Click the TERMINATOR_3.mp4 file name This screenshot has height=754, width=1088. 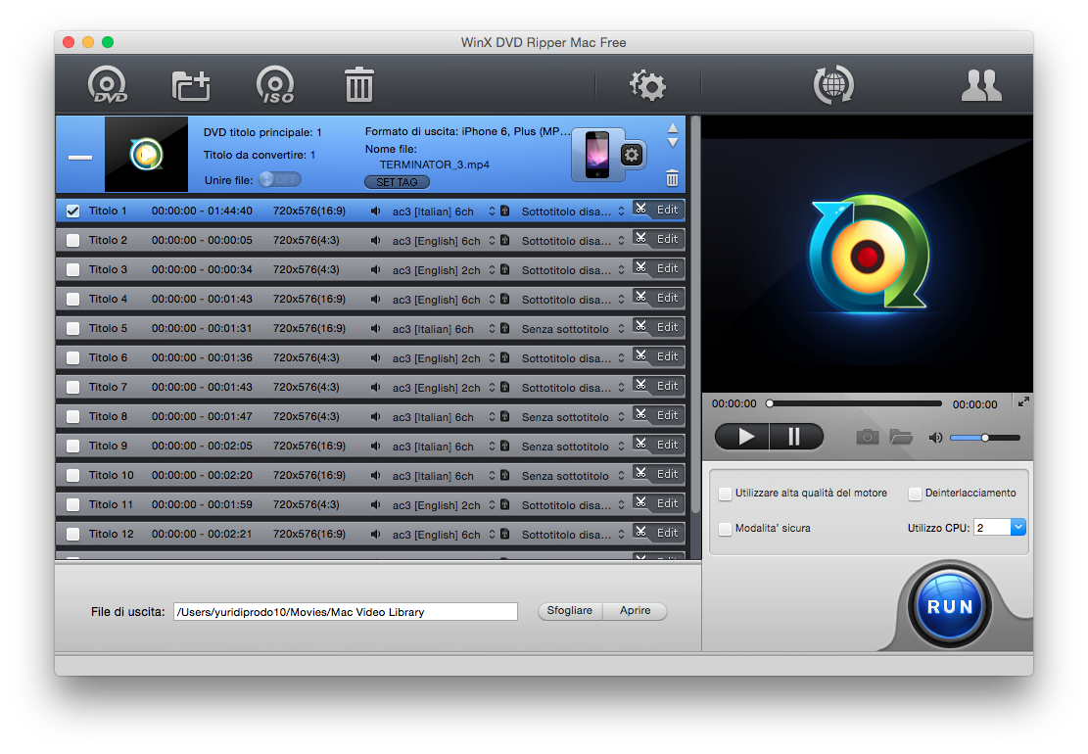(435, 165)
